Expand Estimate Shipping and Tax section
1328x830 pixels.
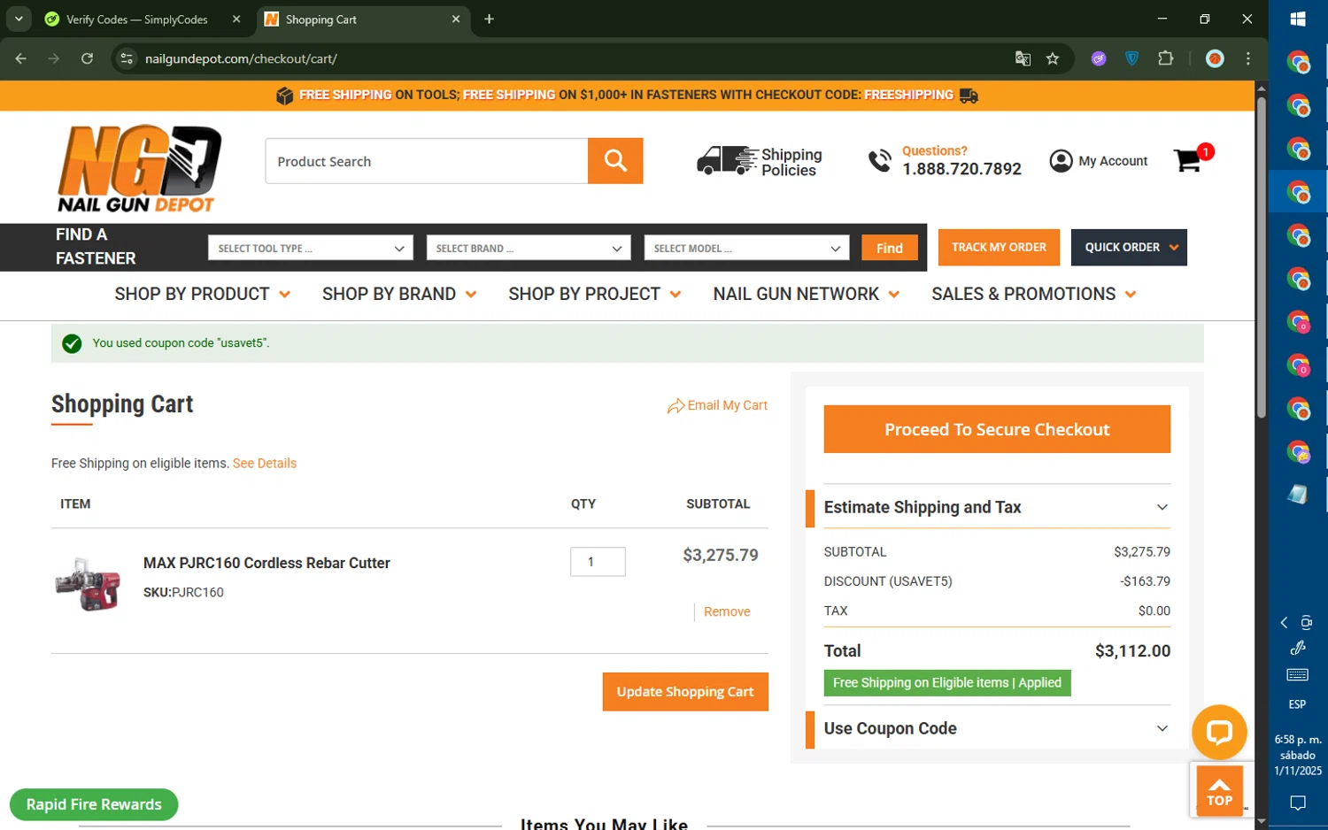point(997,507)
